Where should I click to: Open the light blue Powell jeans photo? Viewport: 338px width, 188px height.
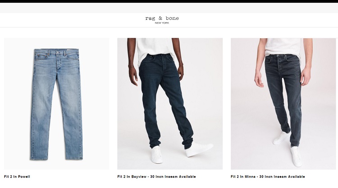pyautogui.click(x=56, y=104)
